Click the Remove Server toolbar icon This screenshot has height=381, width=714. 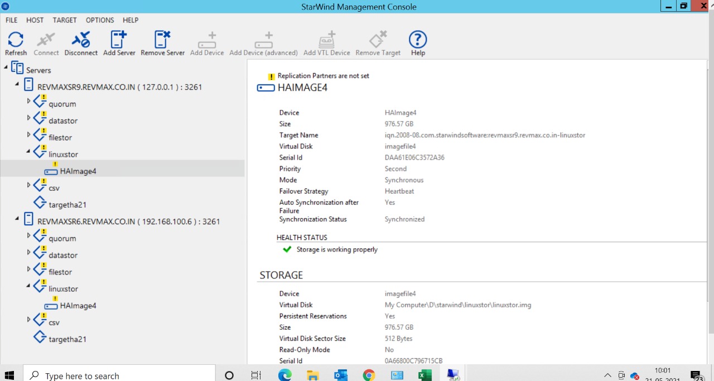click(162, 44)
